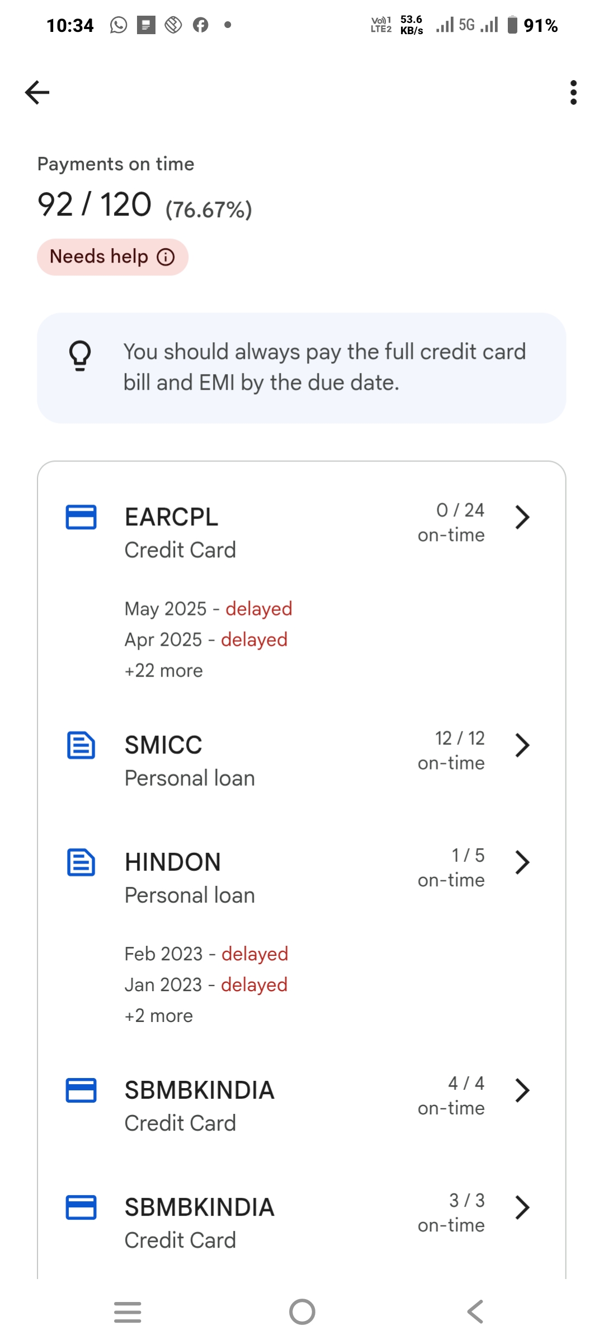Viewport: 604px width, 1344px height.
Task: Expand EARCPL credit card details chevron
Action: click(x=522, y=517)
